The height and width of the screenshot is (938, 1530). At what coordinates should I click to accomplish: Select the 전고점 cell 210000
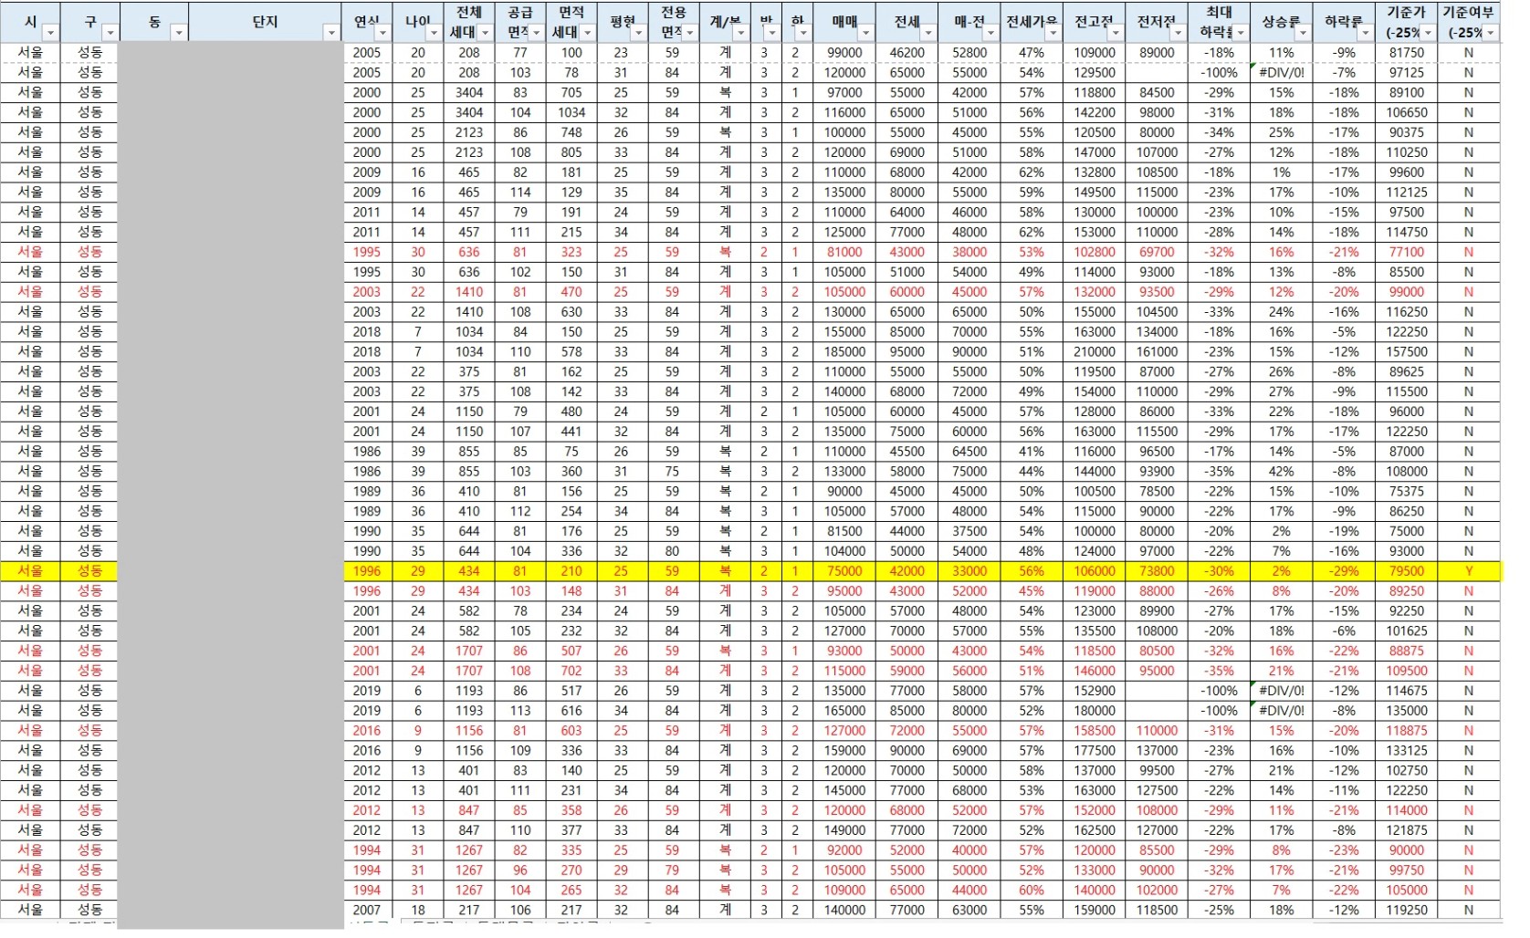coord(1095,351)
